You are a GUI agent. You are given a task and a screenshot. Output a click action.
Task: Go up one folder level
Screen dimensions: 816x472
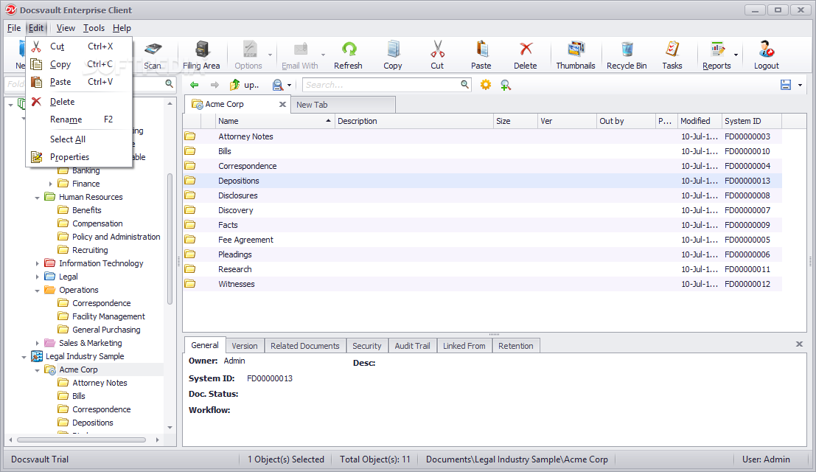coord(244,85)
